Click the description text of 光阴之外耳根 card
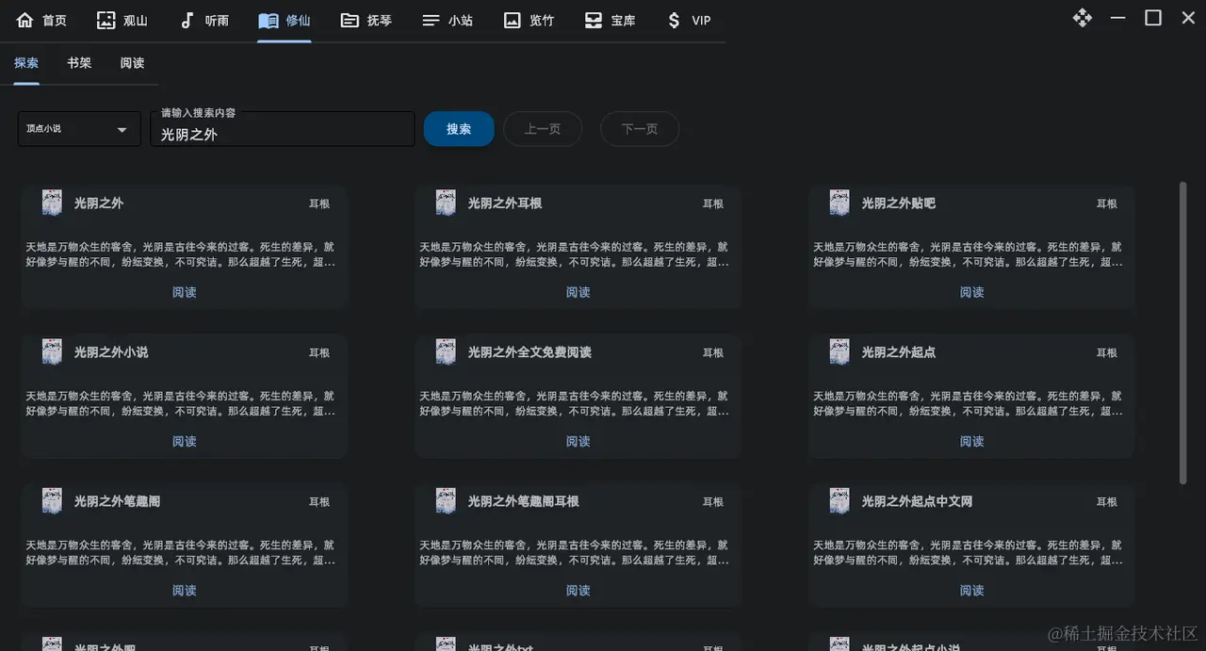The height and width of the screenshot is (651, 1206). (575, 254)
